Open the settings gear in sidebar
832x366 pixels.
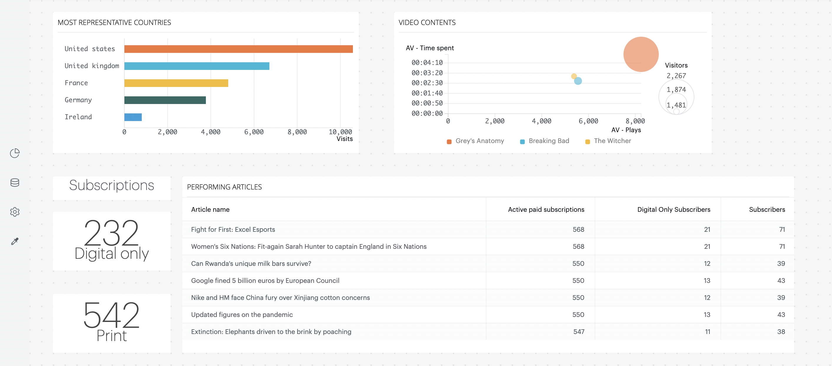tap(14, 212)
